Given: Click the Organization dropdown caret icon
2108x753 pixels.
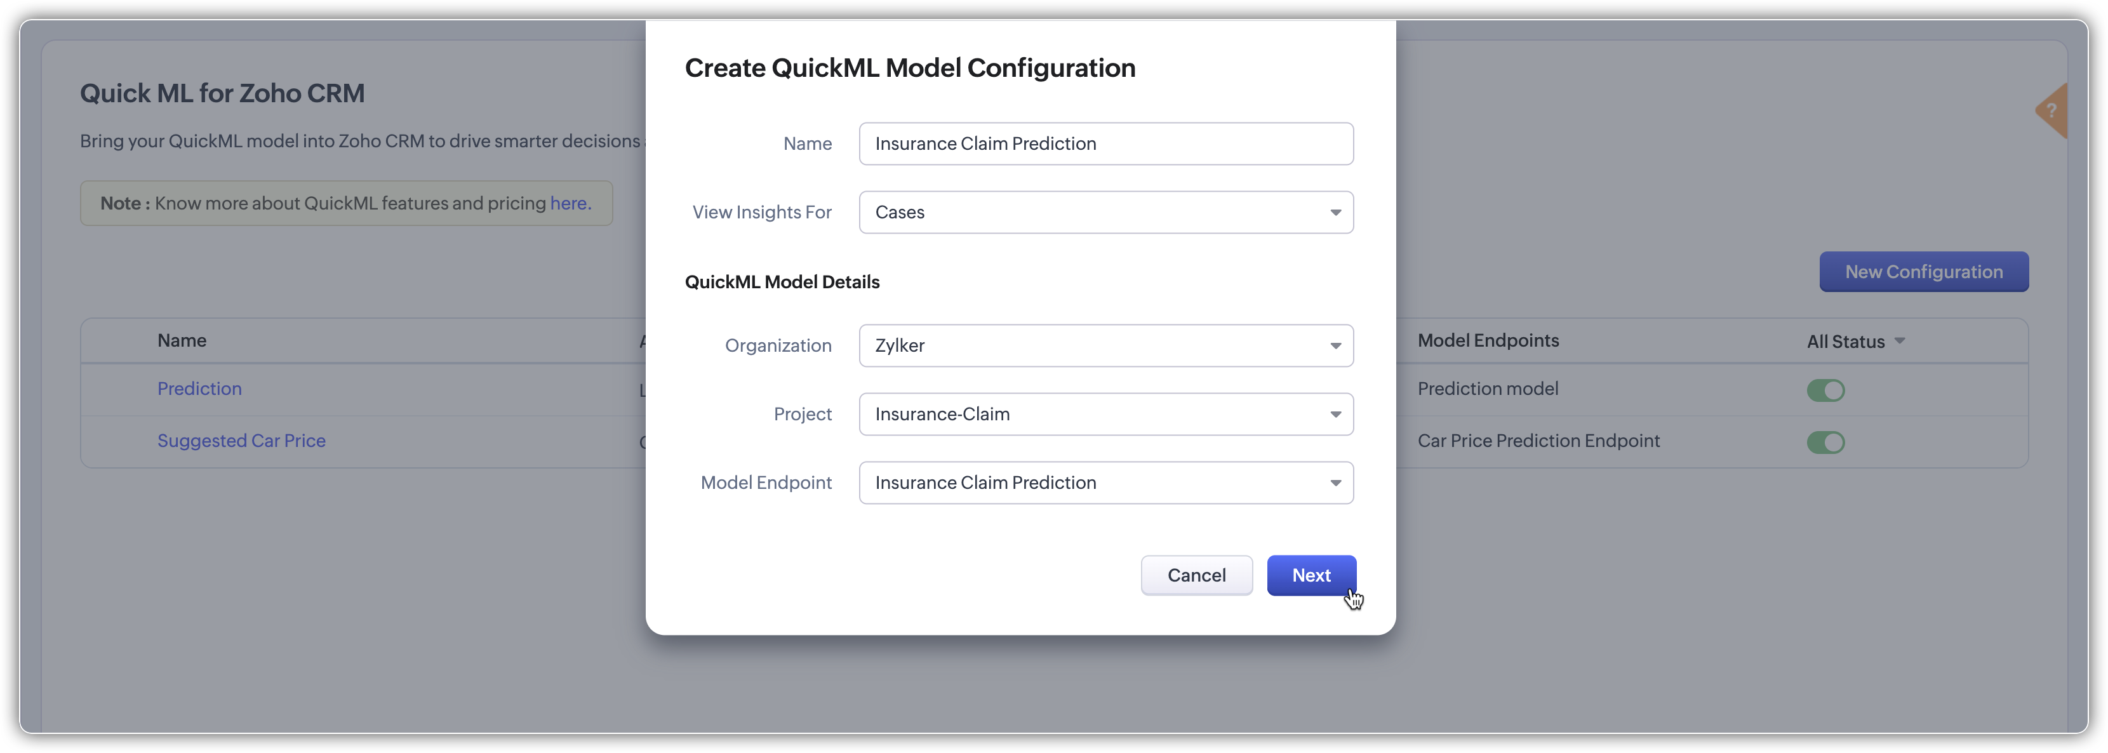Looking at the screenshot, I should [1335, 345].
